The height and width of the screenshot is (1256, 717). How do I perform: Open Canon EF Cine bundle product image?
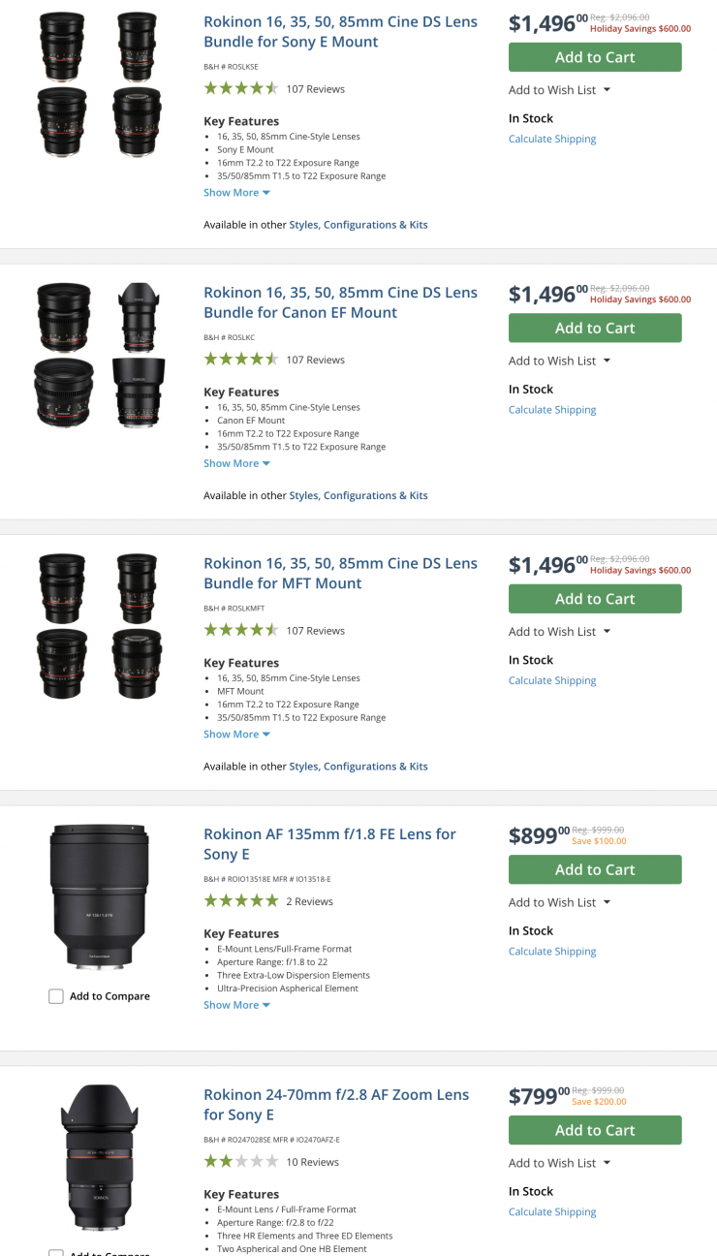[100, 355]
